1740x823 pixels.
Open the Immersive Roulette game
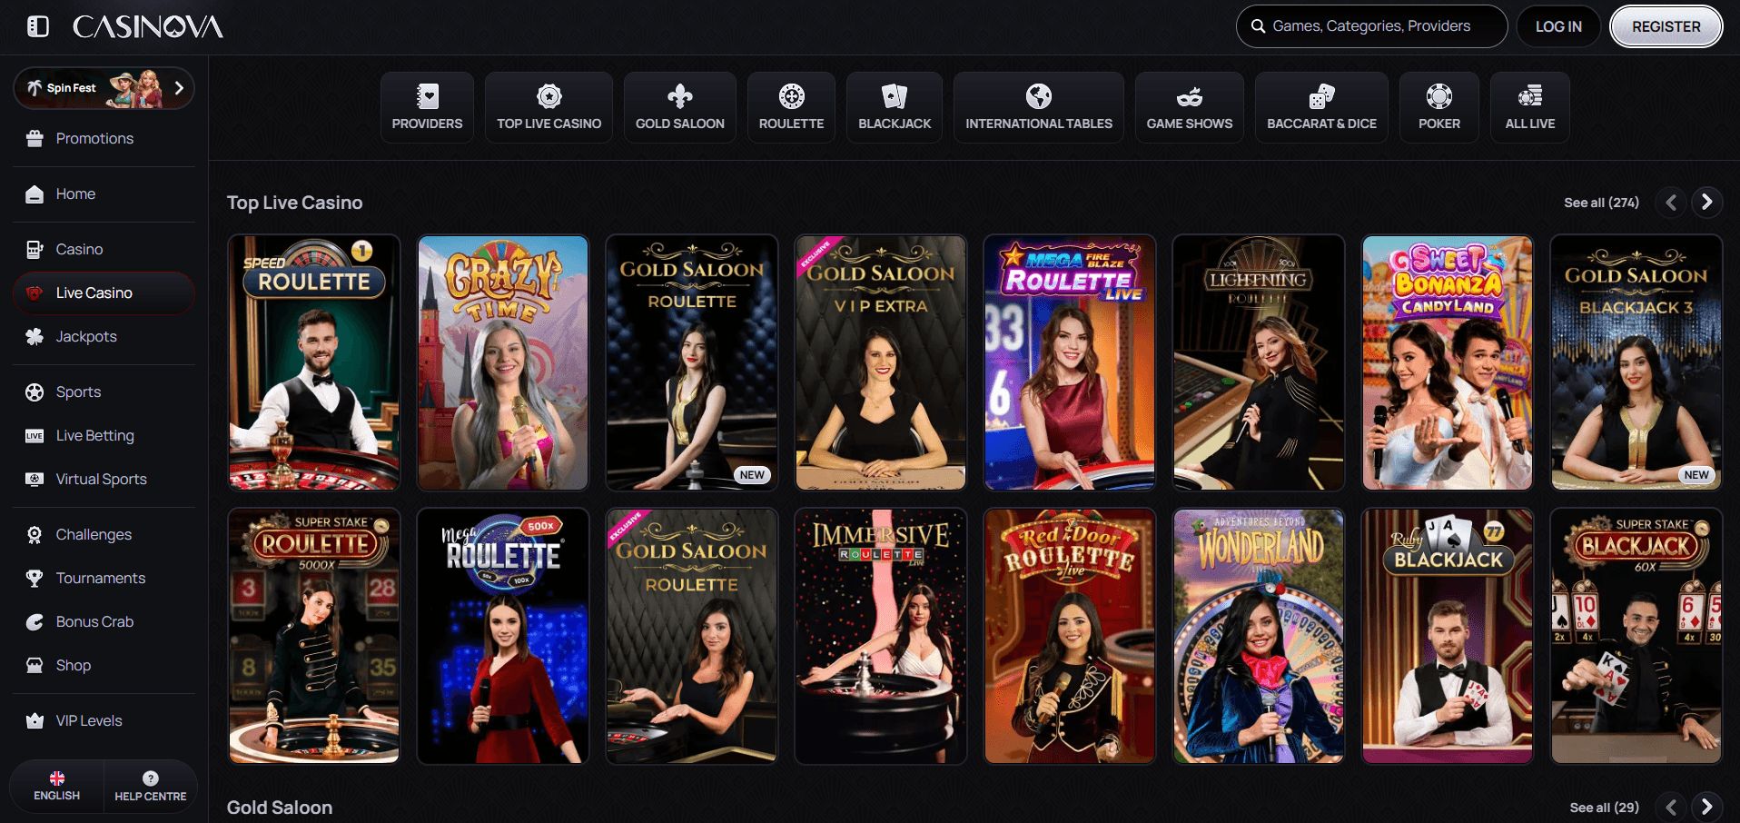(x=881, y=636)
